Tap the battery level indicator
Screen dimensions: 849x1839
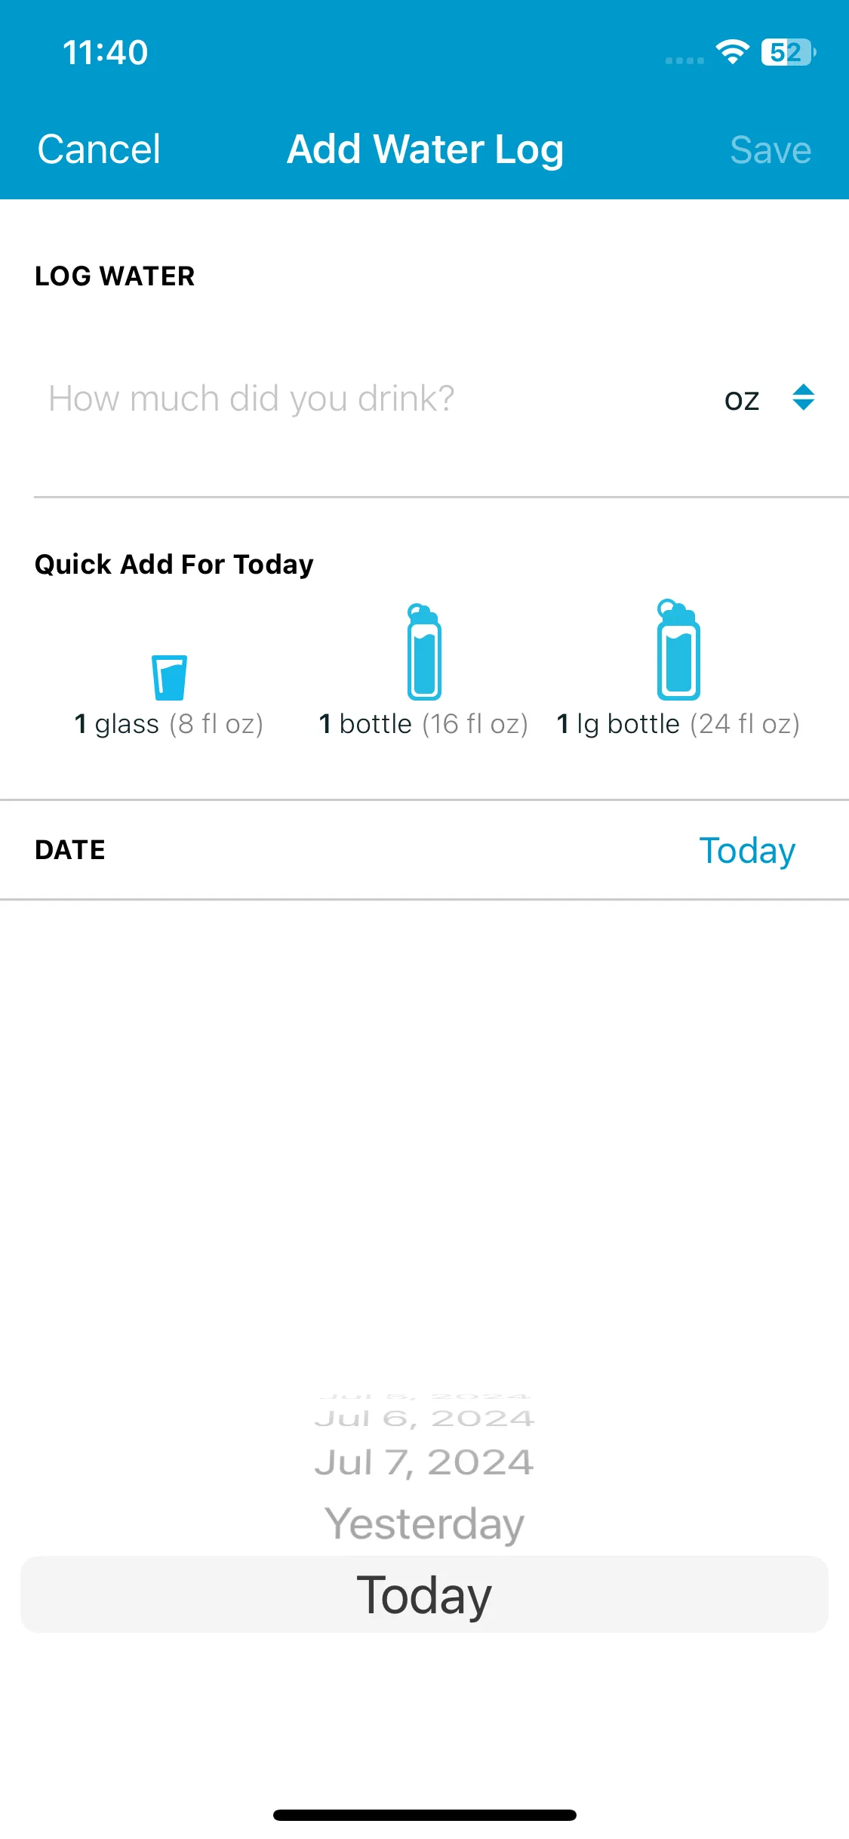789,52
